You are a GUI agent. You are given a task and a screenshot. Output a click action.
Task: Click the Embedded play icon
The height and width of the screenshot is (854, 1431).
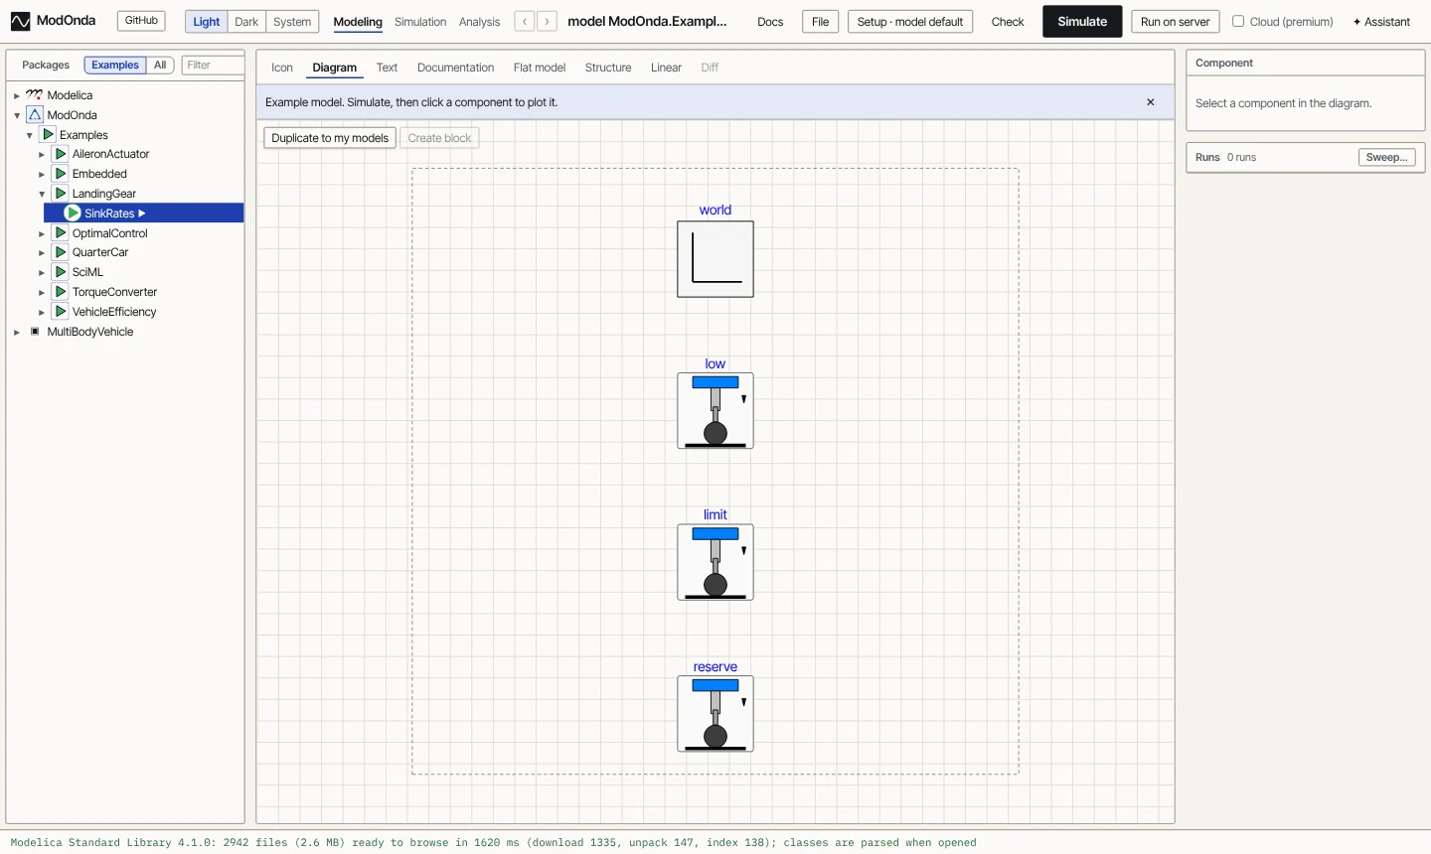pos(61,174)
